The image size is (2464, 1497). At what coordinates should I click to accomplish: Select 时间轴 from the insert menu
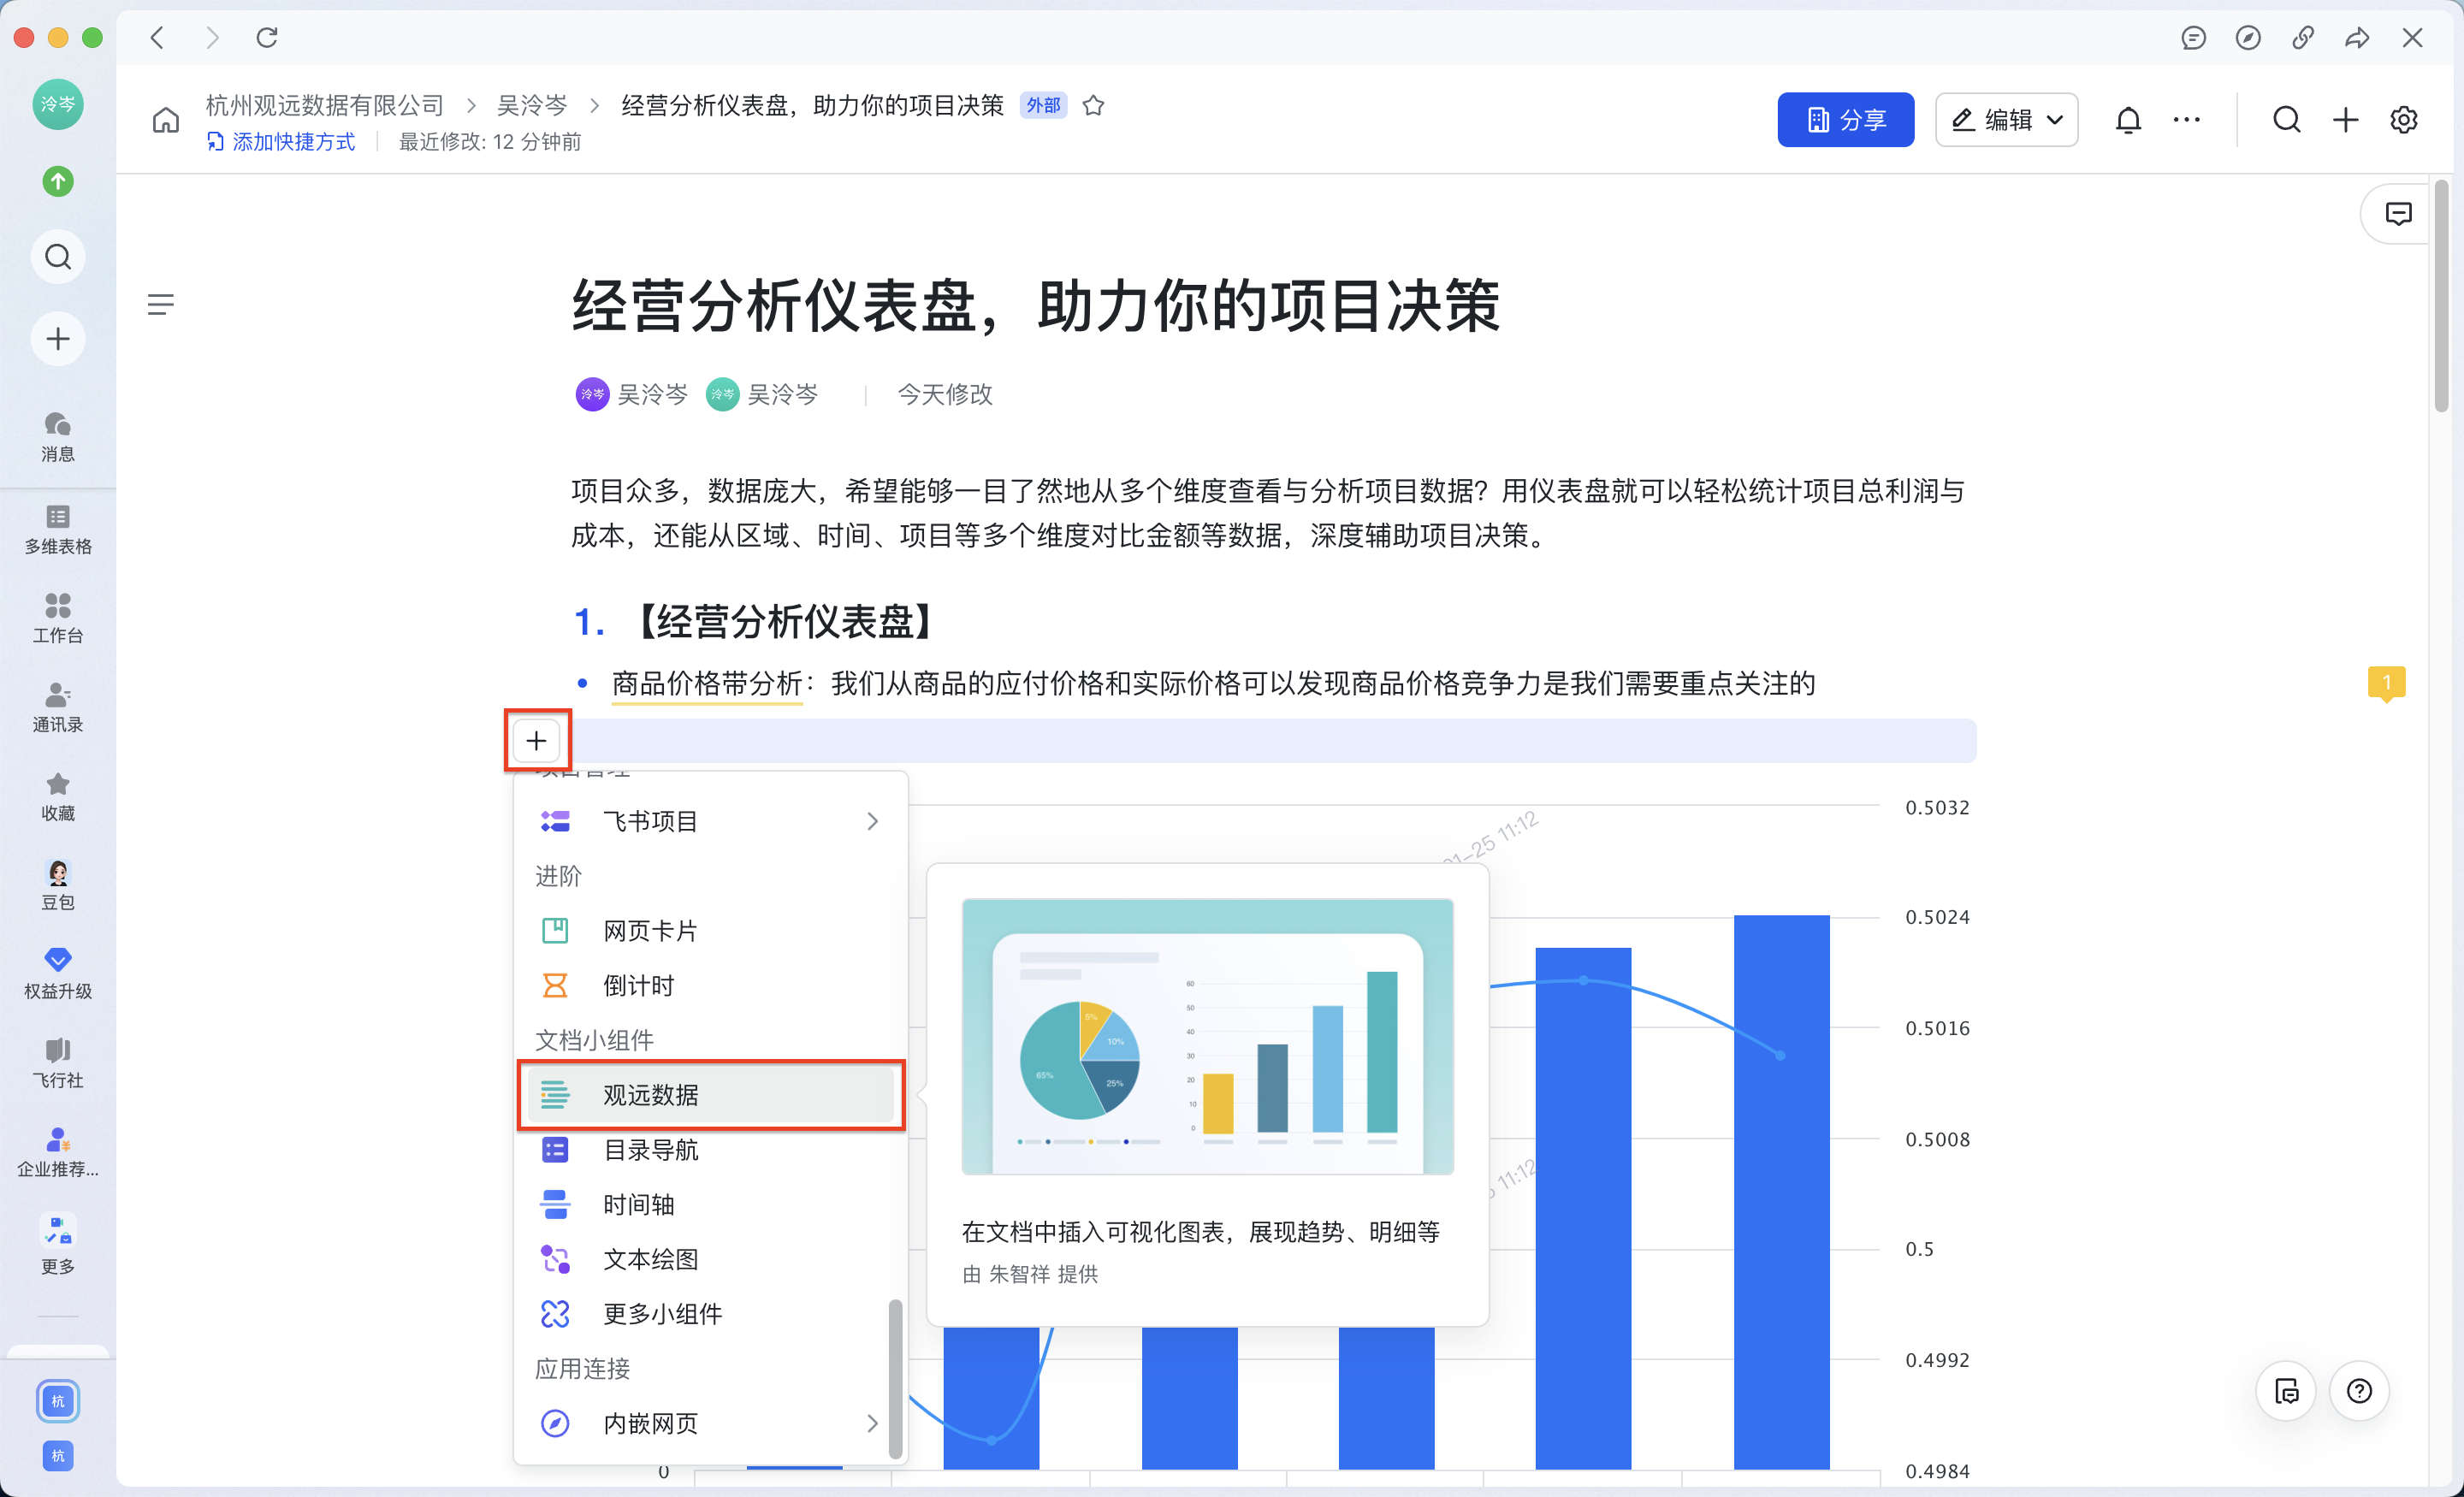(x=711, y=1205)
